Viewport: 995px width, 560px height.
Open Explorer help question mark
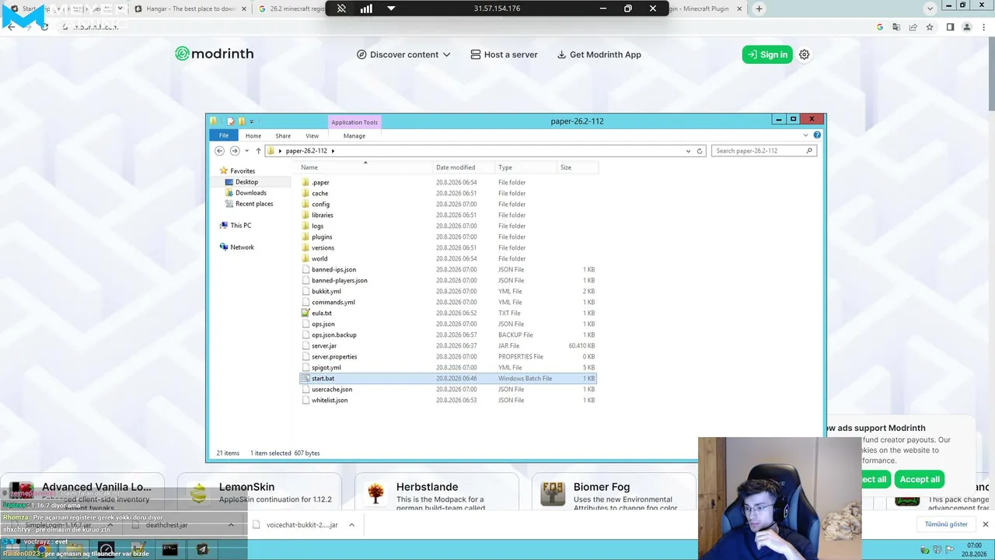[817, 135]
